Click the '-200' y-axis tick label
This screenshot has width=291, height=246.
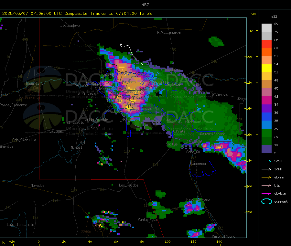(x=248, y=186)
